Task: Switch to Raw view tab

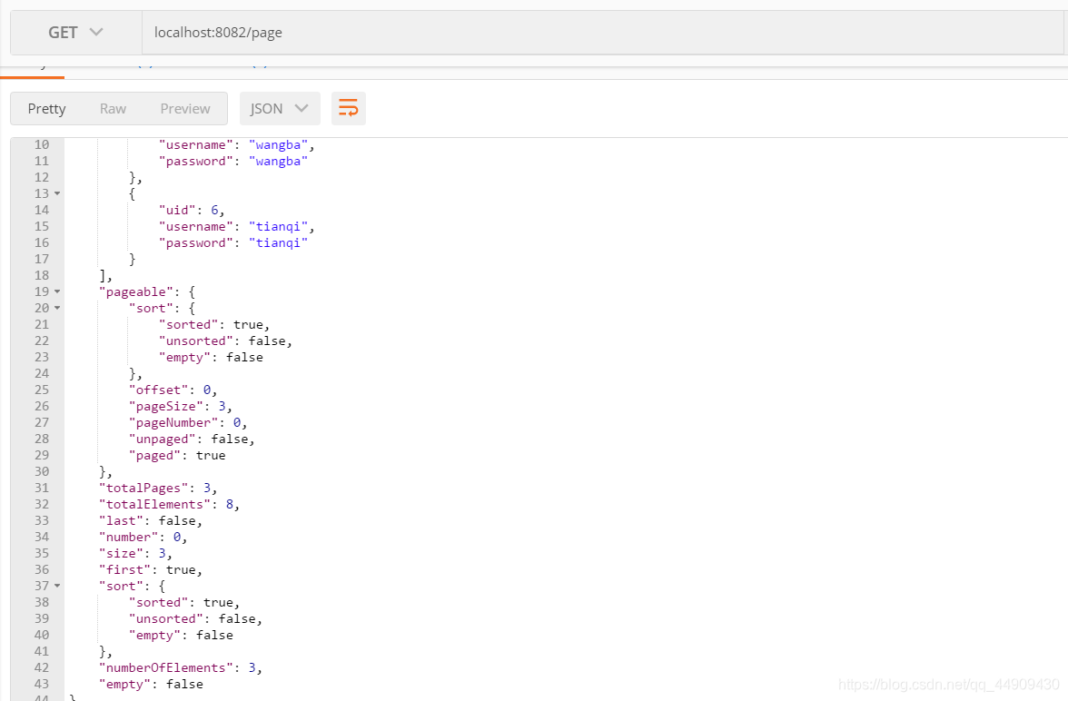Action: pos(113,109)
